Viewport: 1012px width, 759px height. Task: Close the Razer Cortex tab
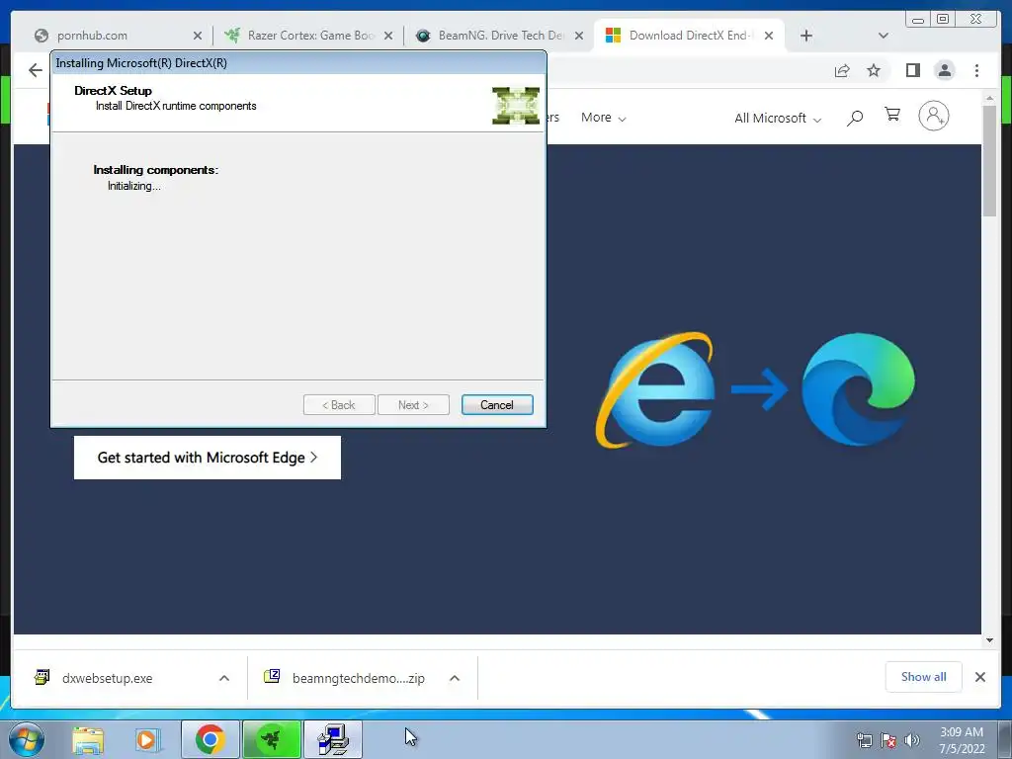388,36
